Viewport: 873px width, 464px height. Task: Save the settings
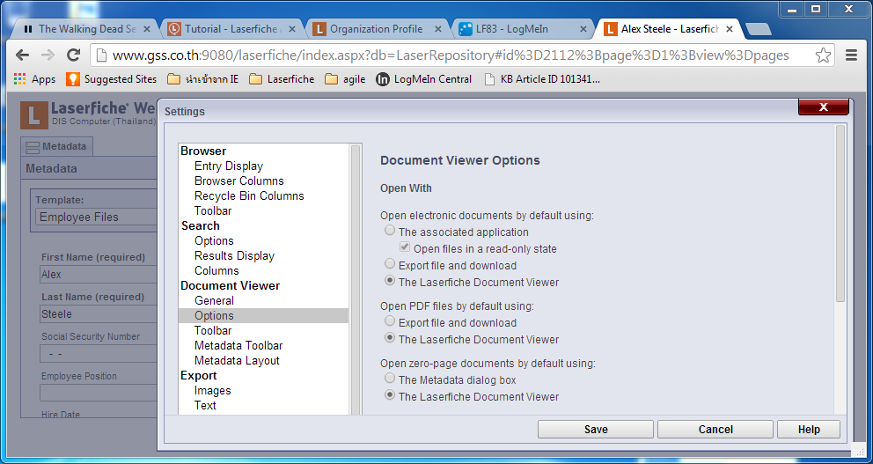[x=595, y=430]
